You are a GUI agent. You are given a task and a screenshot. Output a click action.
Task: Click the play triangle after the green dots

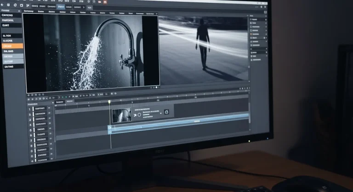(69, 97)
